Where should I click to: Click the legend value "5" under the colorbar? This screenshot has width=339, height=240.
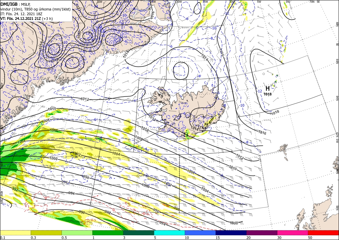click(x=155, y=238)
